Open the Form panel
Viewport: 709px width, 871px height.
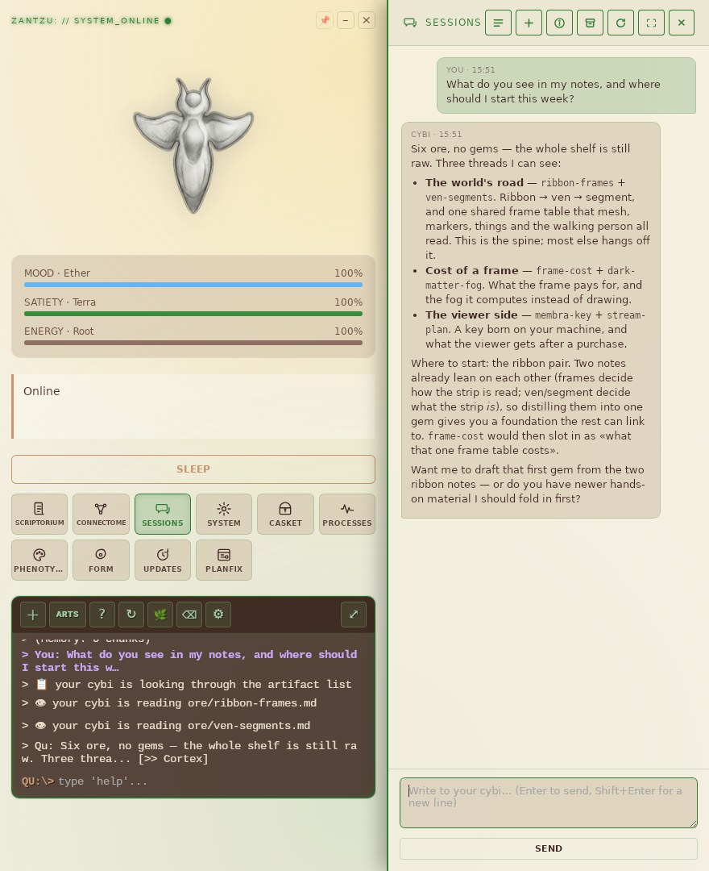pos(101,560)
